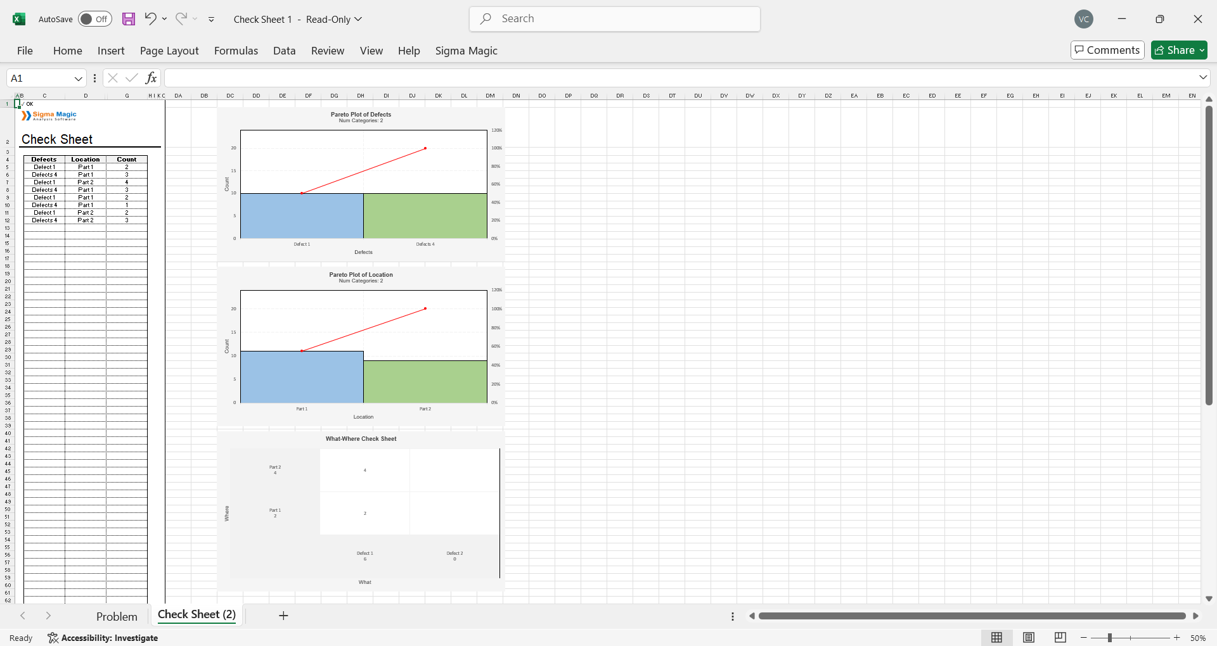This screenshot has width=1217, height=646.
Task: Click Accessibility: Investigate in status bar
Action: 103,638
